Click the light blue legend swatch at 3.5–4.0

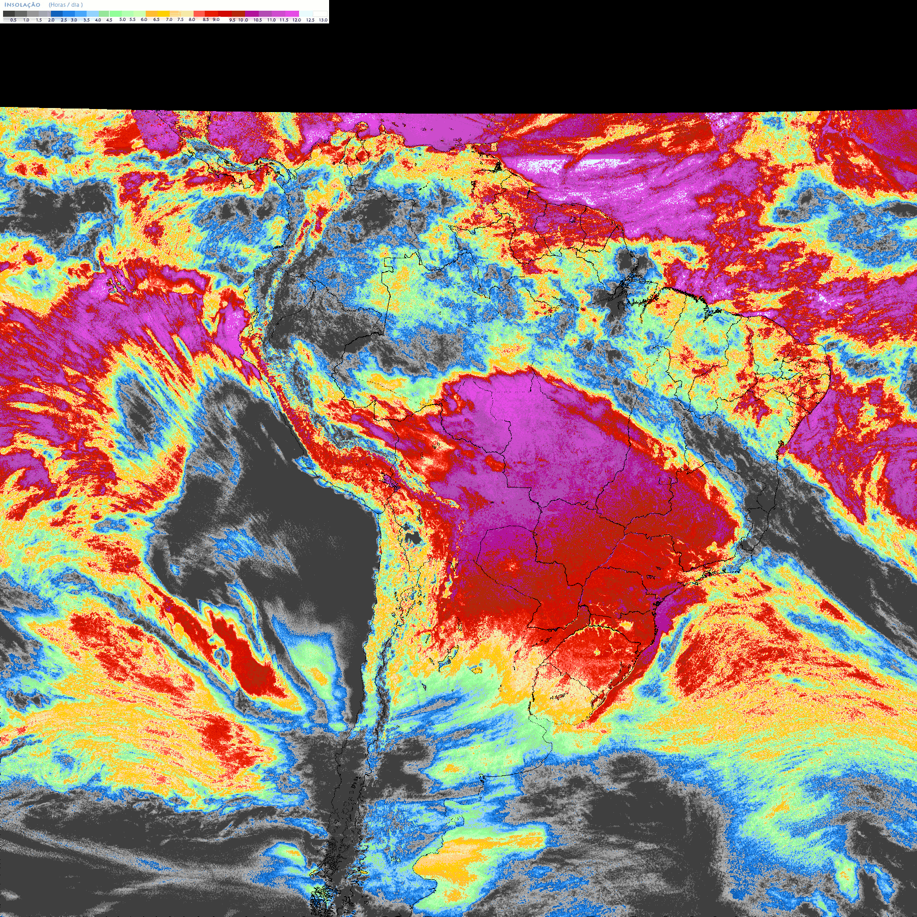(x=92, y=14)
